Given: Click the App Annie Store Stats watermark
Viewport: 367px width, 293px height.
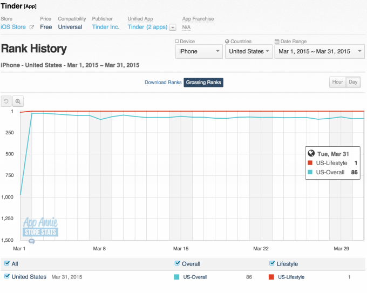Looking at the screenshot, I should (x=40, y=227).
